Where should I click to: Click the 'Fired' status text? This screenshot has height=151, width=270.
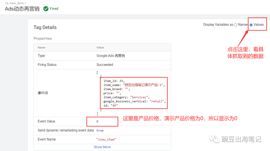[54, 8]
